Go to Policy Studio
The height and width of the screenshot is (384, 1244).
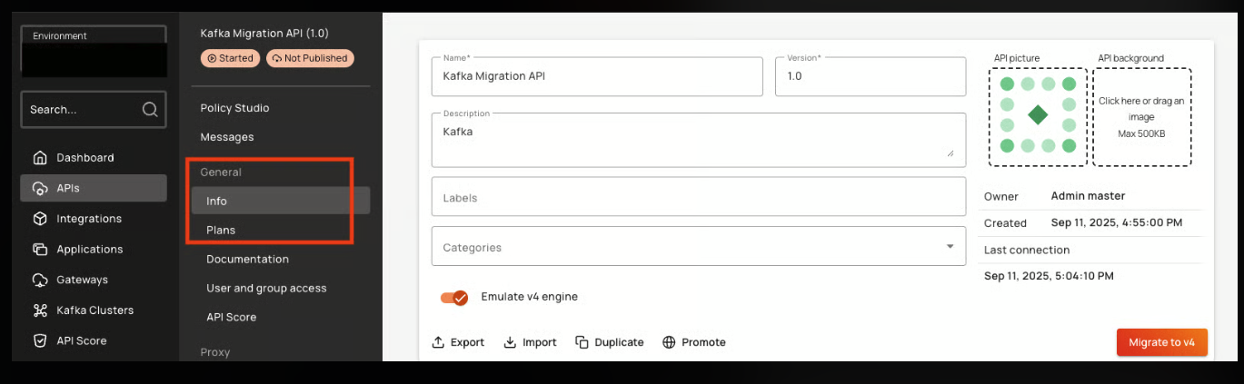(x=234, y=108)
